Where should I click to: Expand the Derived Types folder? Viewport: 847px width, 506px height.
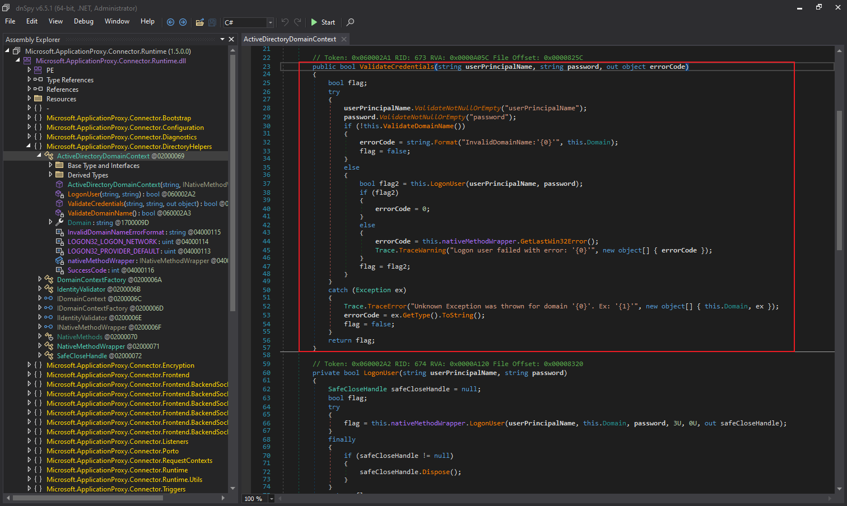[x=50, y=175]
